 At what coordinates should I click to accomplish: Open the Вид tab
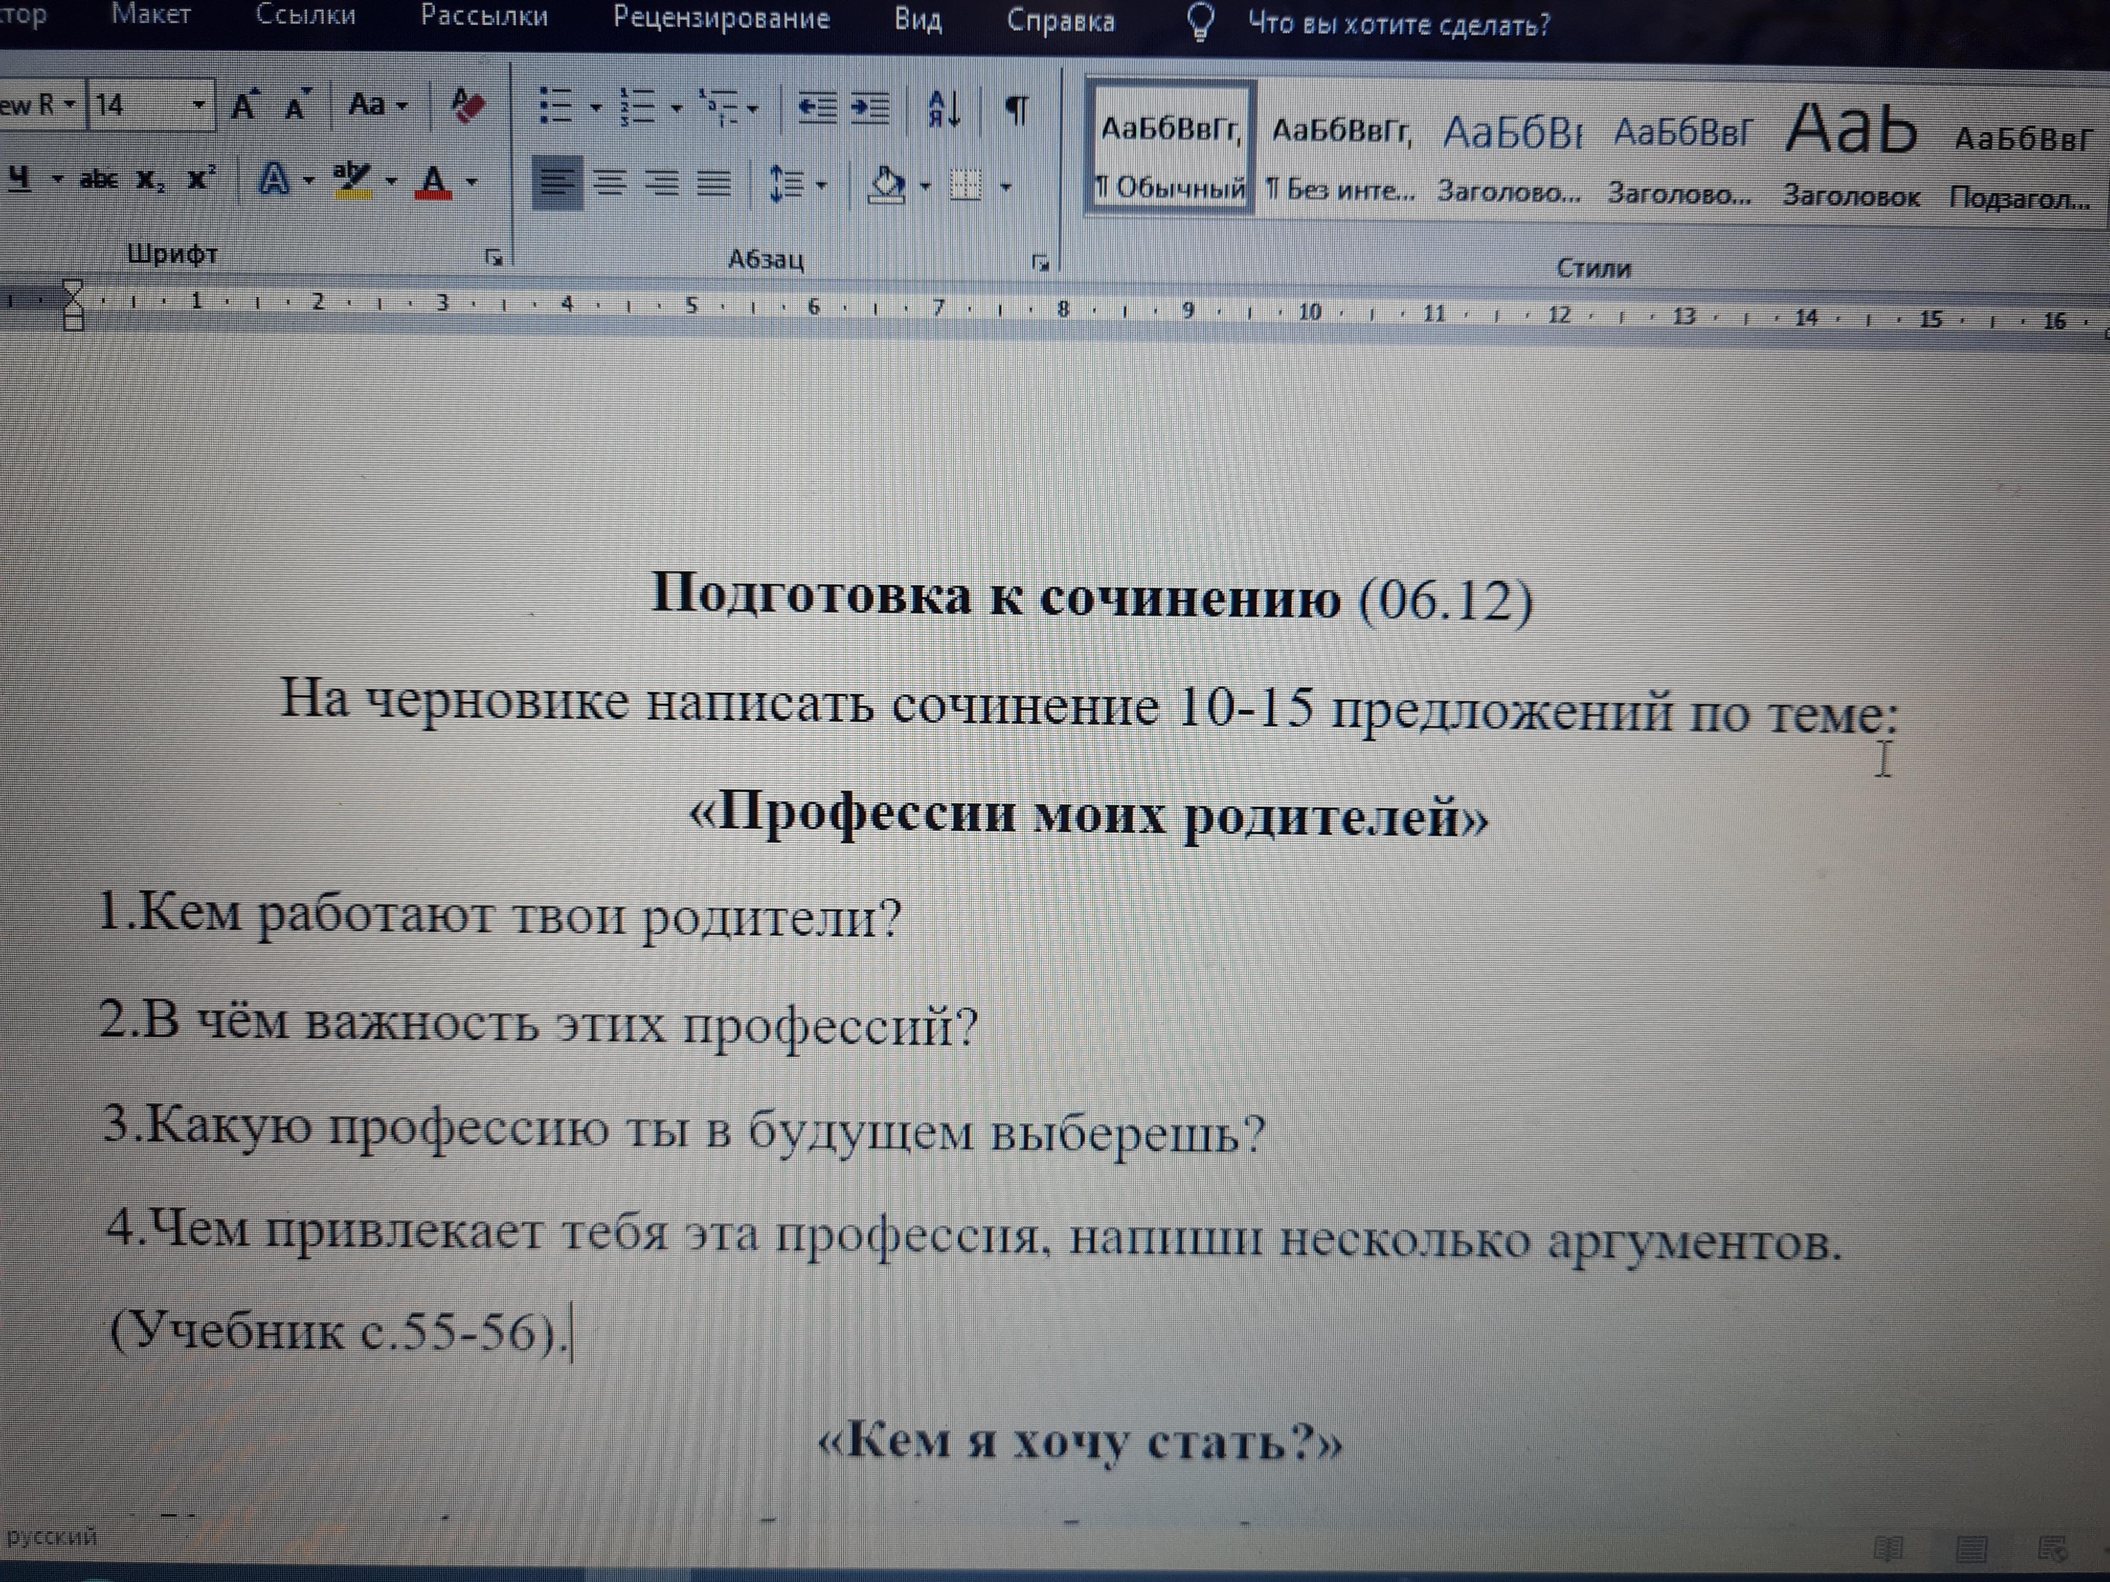pyautogui.click(x=918, y=20)
